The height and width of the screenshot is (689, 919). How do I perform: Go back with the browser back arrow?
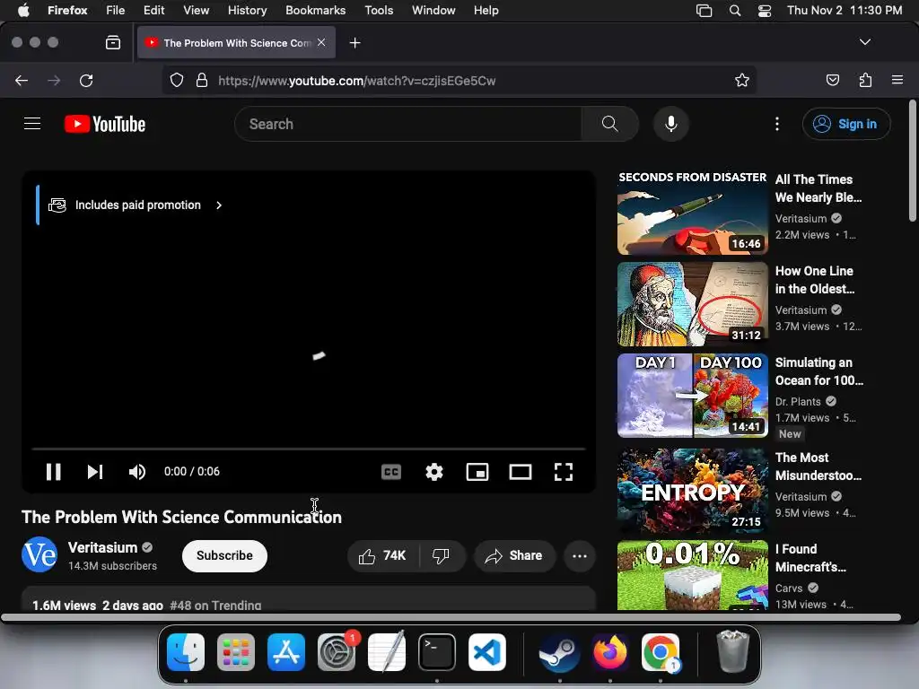(22, 80)
